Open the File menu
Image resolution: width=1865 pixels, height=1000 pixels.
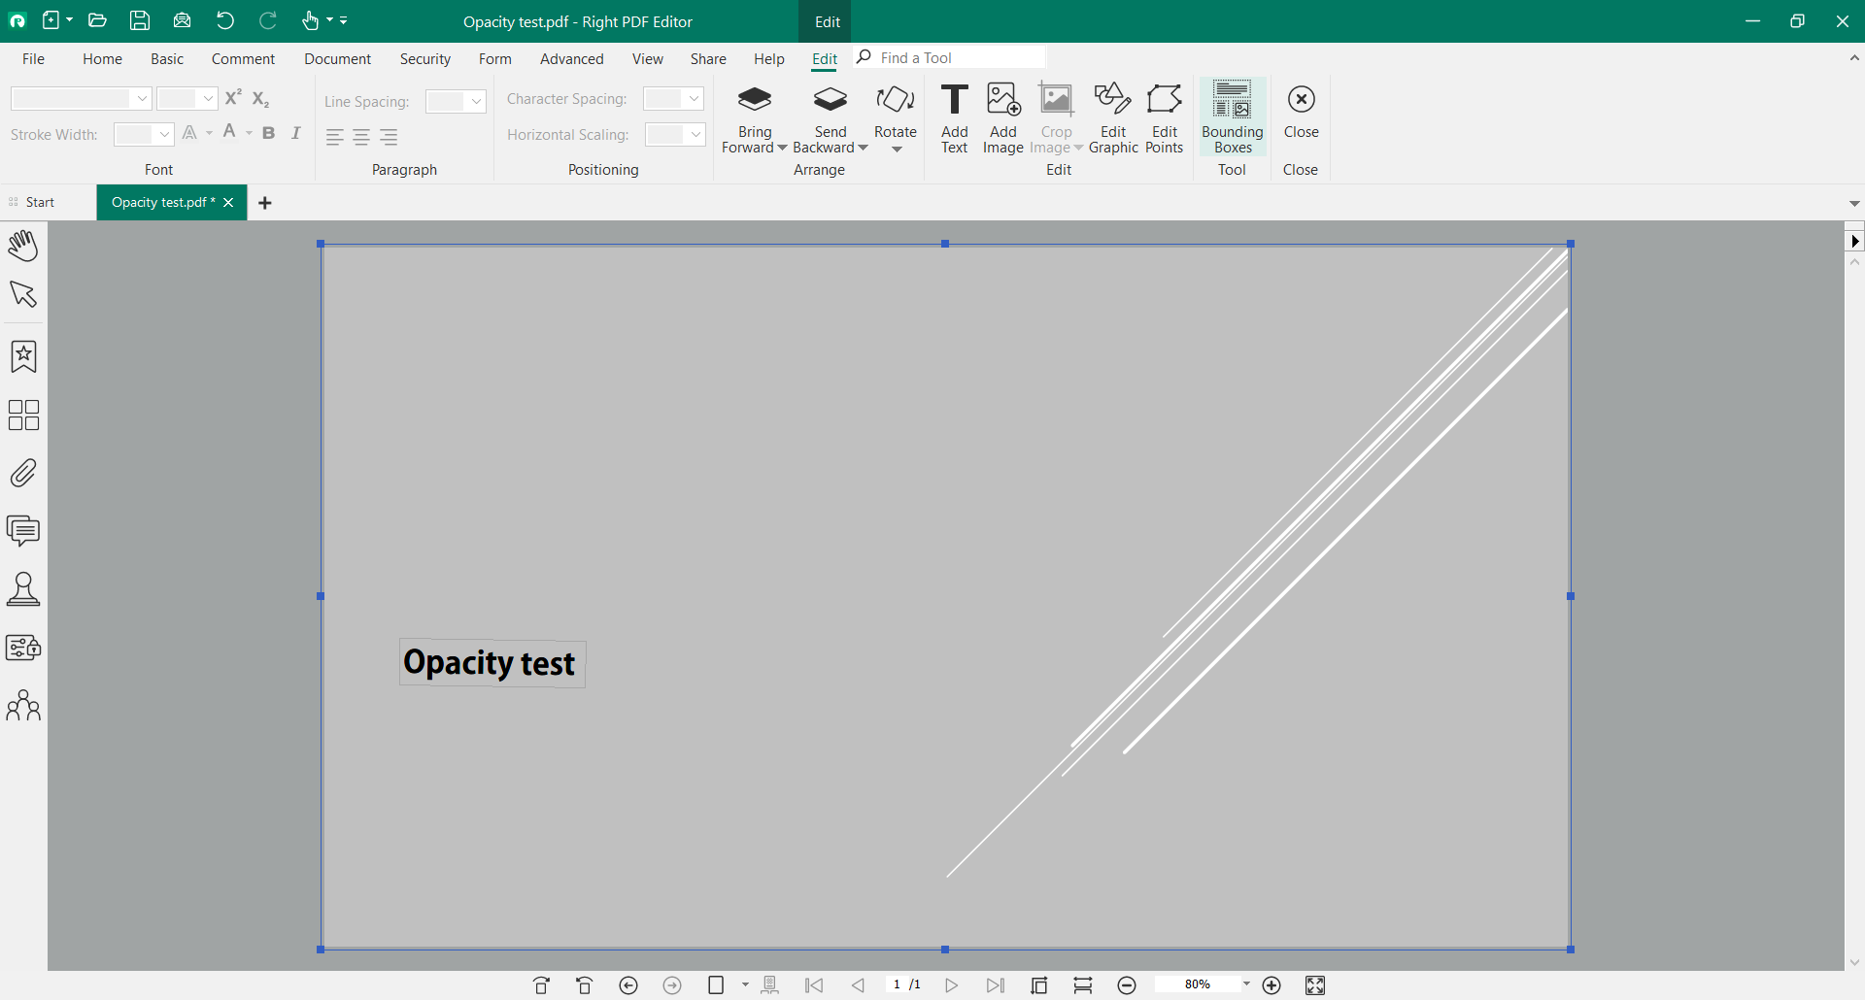point(33,58)
